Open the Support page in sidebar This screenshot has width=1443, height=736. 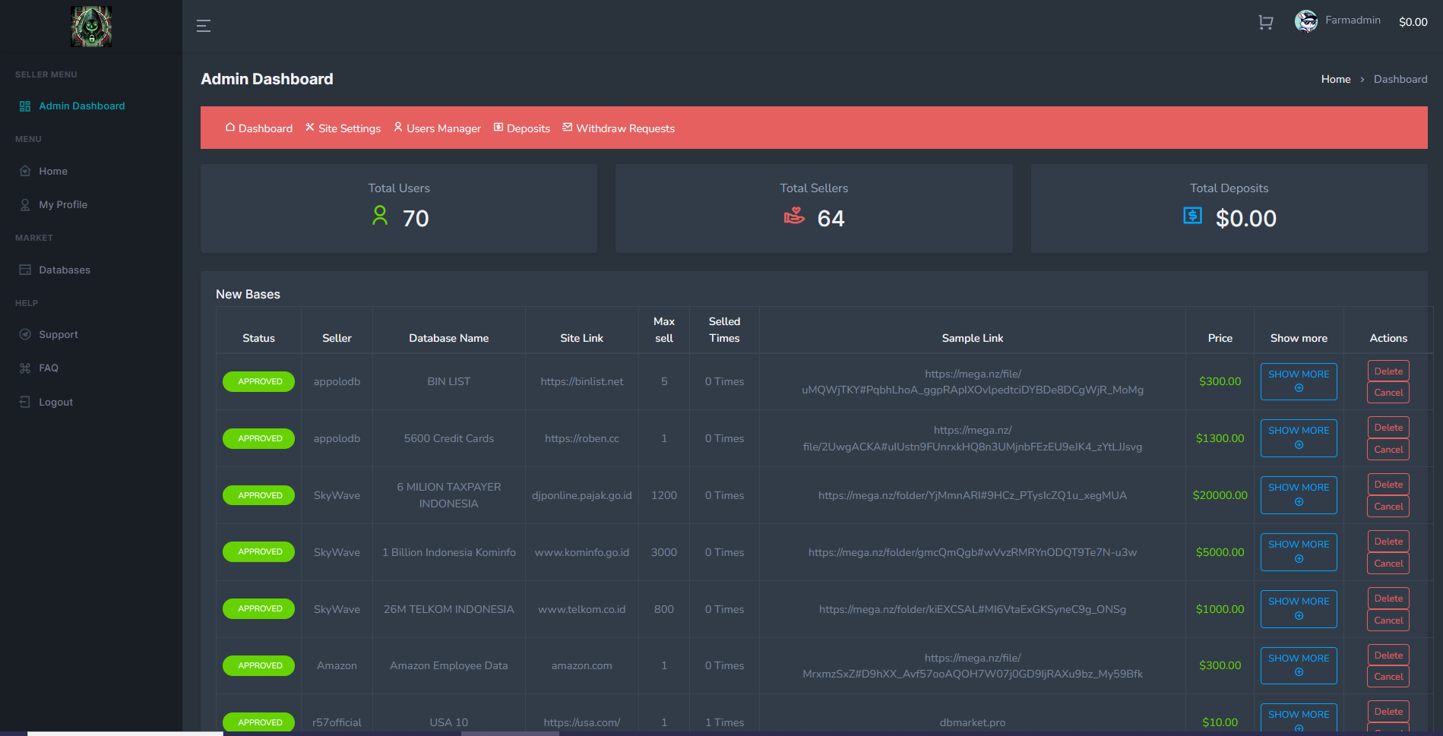coord(58,335)
